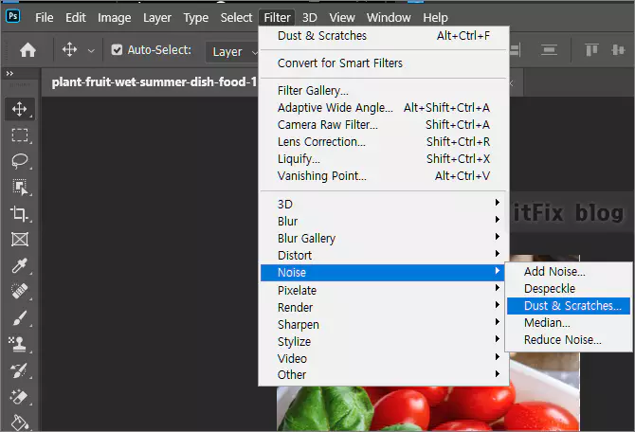Open the Liquify... filter

click(383, 159)
